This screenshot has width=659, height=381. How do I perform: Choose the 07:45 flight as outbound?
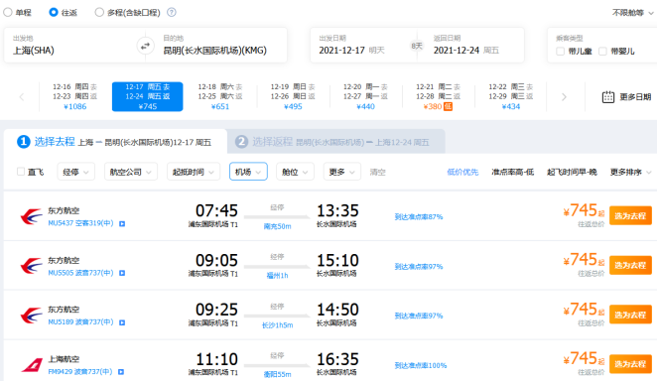click(630, 216)
